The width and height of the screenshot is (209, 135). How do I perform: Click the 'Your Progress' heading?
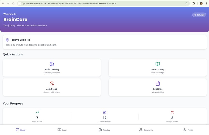(13, 104)
